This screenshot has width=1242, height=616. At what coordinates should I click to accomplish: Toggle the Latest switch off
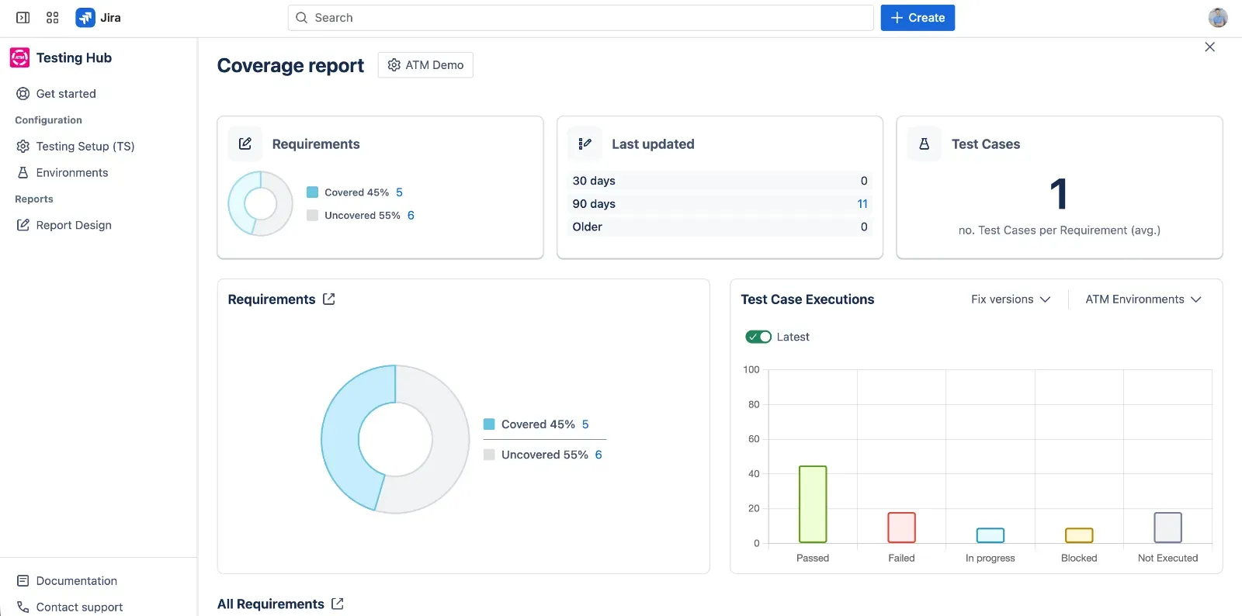[758, 337]
